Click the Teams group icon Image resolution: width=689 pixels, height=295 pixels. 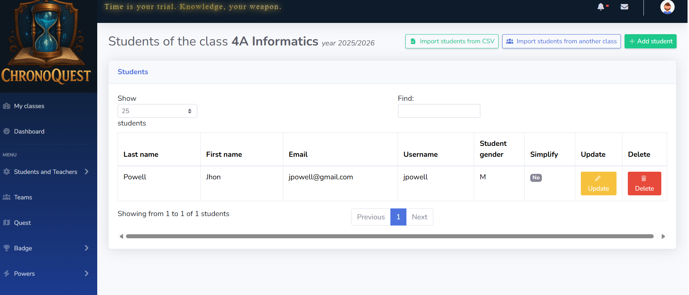coord(7,197)
